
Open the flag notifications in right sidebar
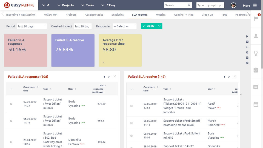(256, 19)
